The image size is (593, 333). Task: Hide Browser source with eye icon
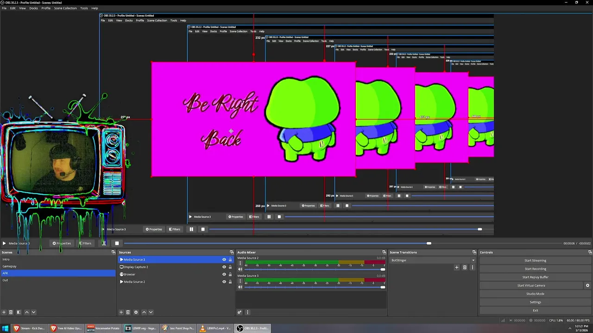(x=224, y=274)
